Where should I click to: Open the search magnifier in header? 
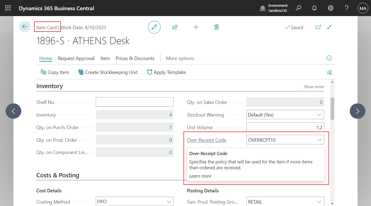pyautogui.click(x=298, y=8)
